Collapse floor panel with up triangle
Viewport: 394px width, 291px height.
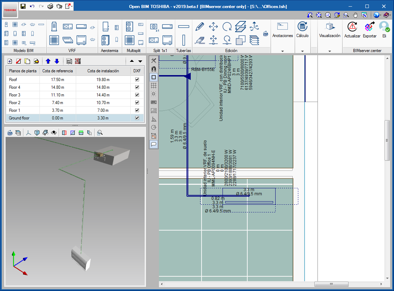point(132,61)
